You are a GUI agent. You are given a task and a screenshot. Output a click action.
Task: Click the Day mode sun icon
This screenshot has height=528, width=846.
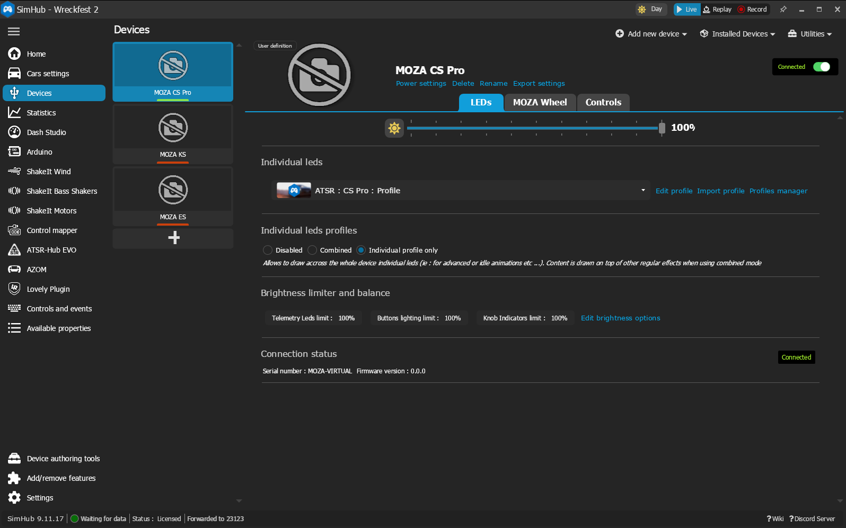point(642,10)
